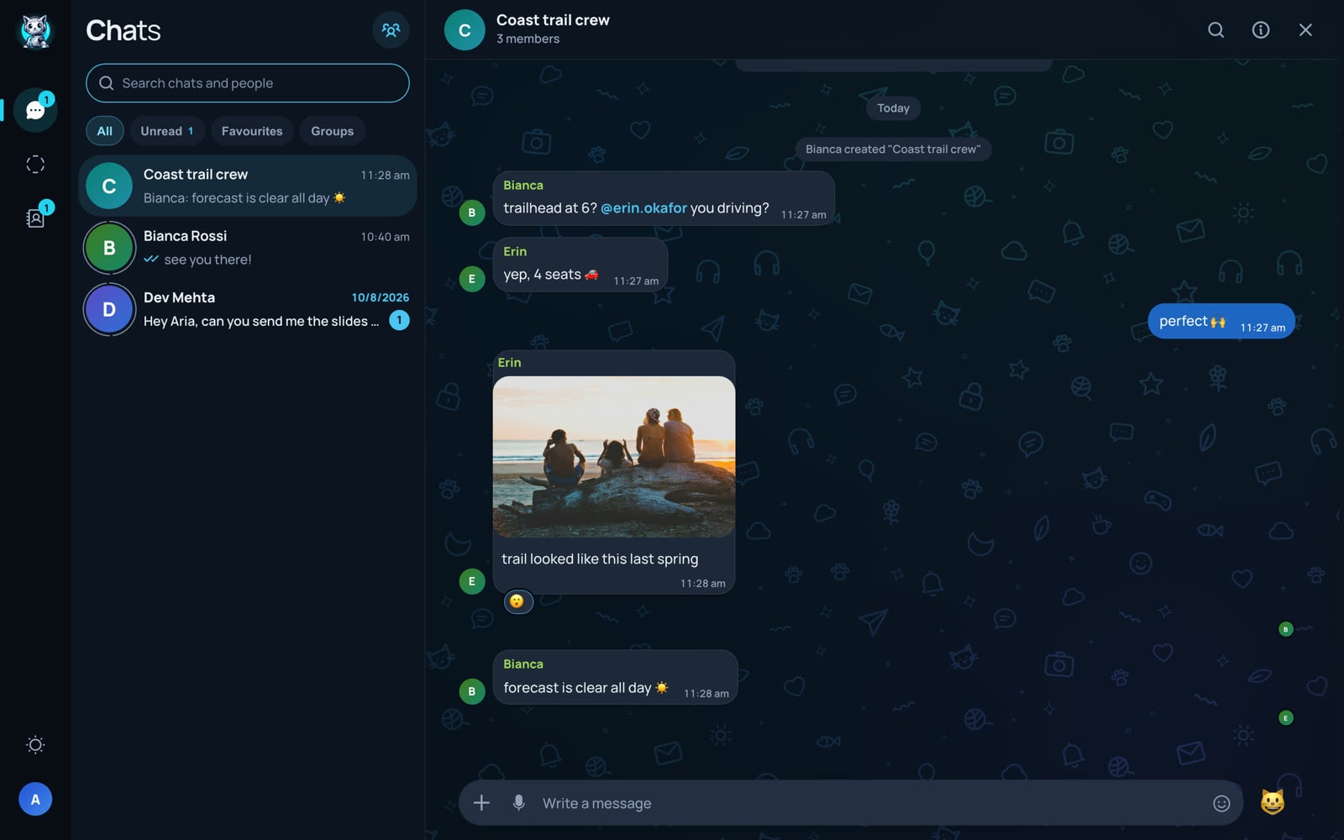The image size is (1344, 840).
Task: Search in conversation using the magnifier icon
Action: pos(1215,30)
